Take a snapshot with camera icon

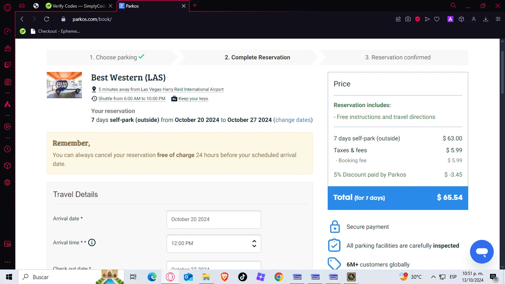[x=408, y=19]
